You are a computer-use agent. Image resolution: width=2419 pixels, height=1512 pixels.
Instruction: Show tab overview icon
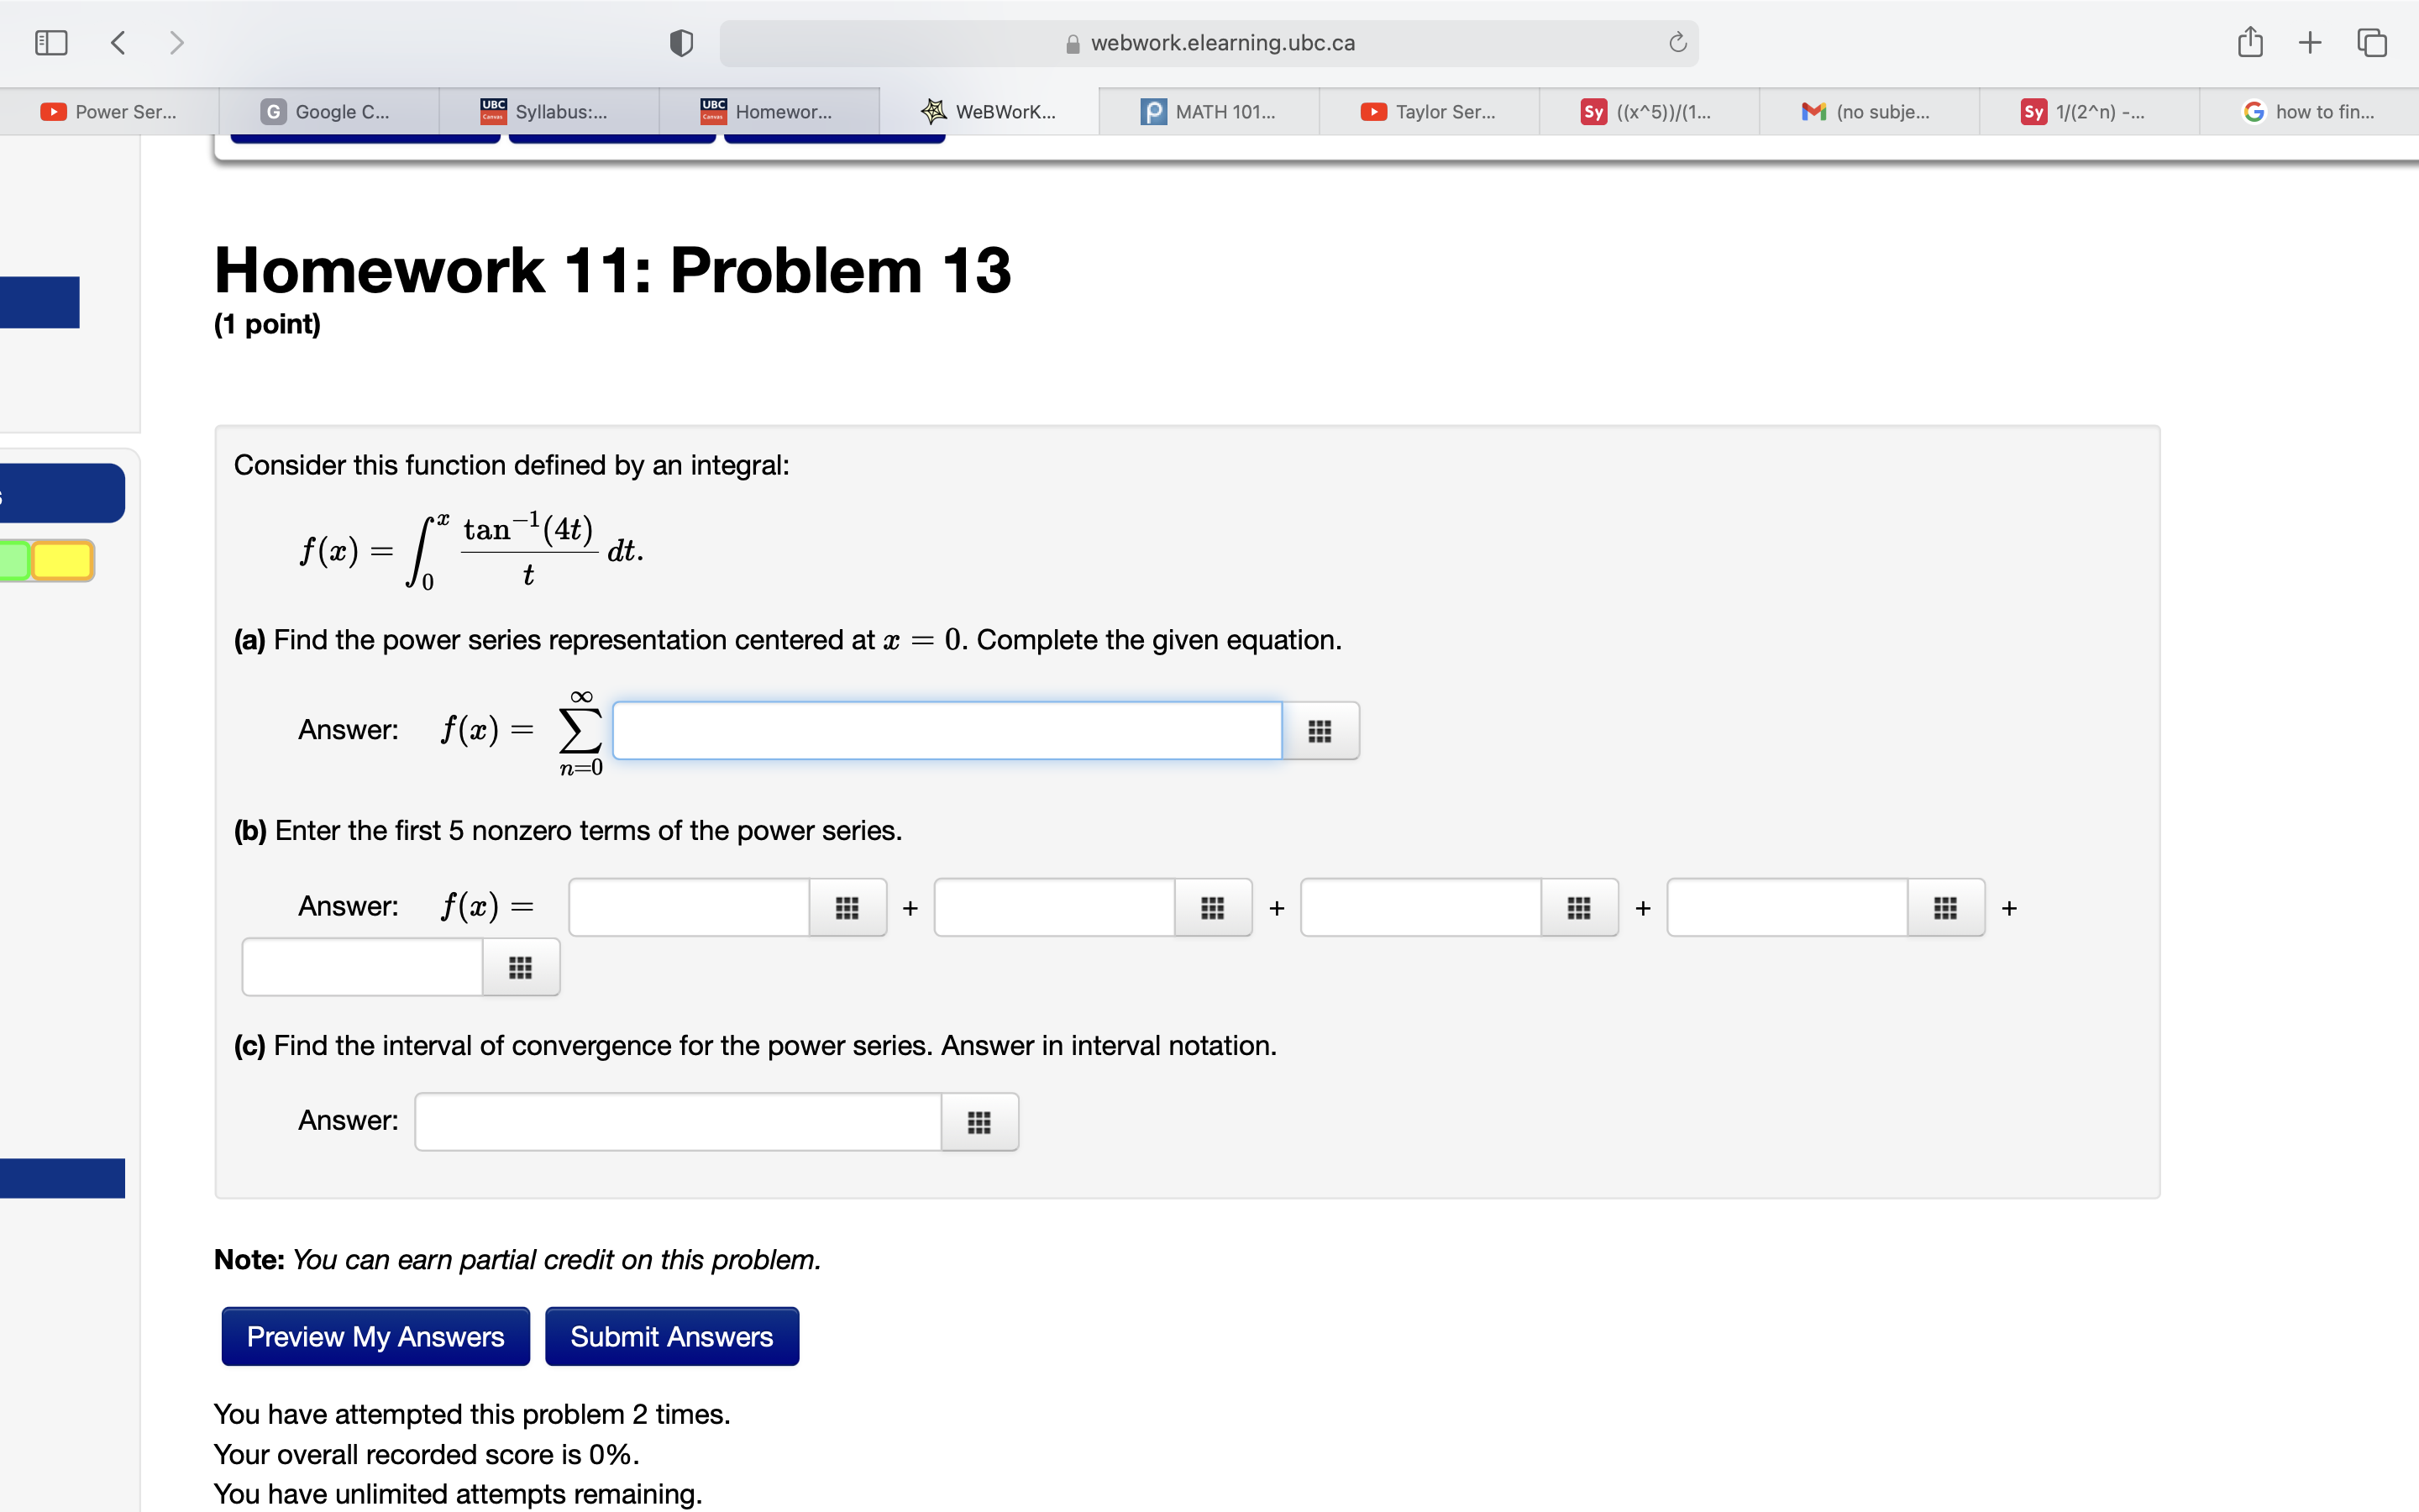point(2371,42)
